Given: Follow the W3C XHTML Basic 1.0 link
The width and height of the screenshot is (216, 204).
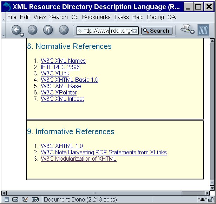Looking at the screenshot, I should pyautogui.click(x=70, y=80).
